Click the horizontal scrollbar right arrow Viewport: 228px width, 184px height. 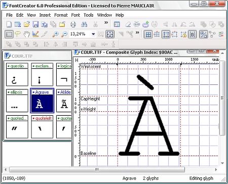[216, 169]
